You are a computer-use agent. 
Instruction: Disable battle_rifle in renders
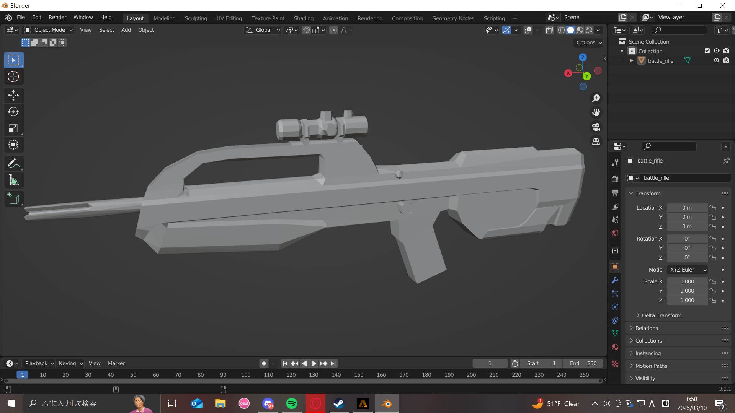coord(726,60)
